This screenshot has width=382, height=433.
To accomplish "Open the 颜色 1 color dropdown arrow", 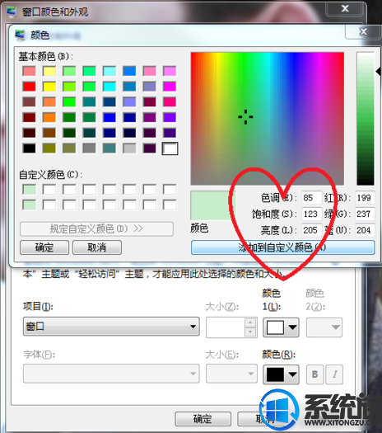I will click(x=292, y=327).
